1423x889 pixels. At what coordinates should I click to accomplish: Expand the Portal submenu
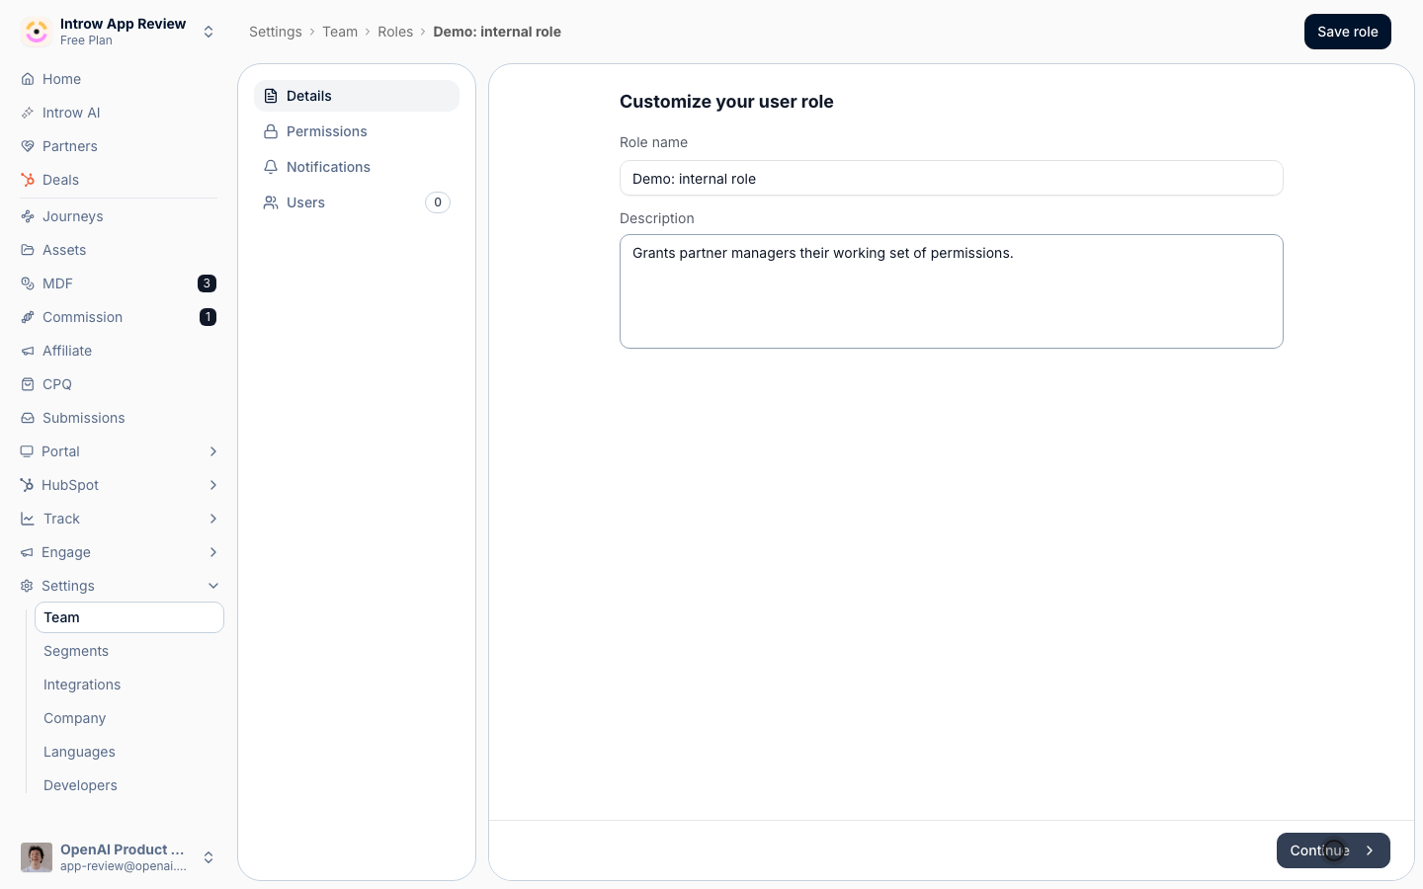(213, 451)
